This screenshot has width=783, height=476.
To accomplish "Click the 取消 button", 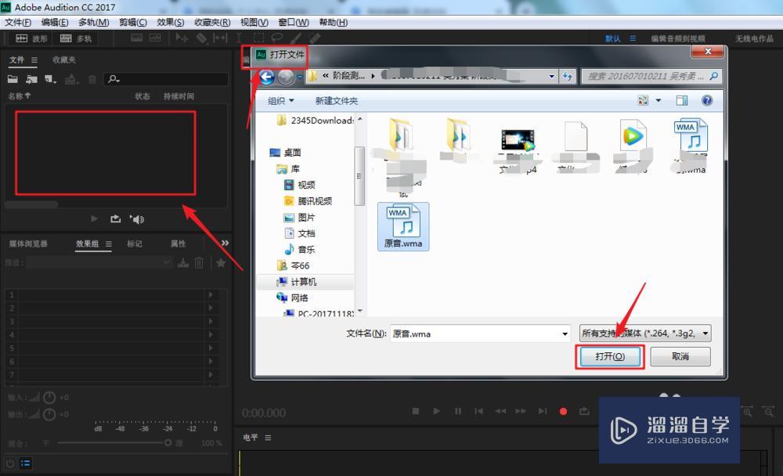I will click(x=680, y=356).
